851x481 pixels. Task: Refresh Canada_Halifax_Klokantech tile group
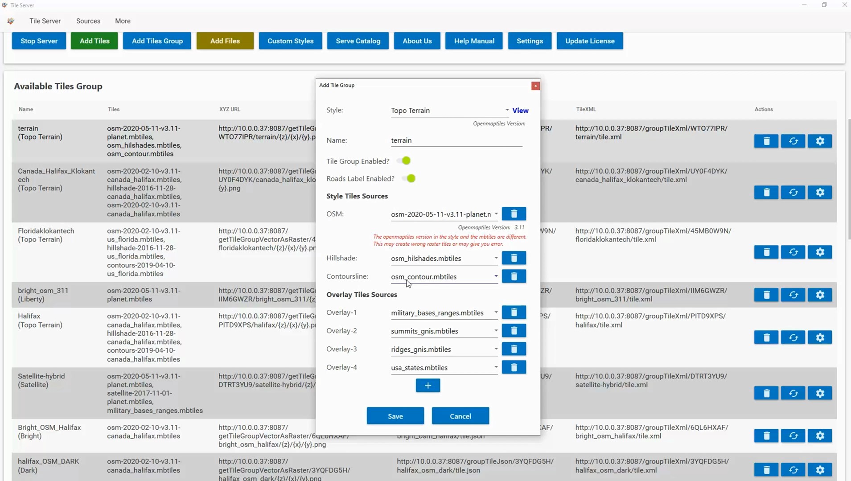(x=793, y=193)
